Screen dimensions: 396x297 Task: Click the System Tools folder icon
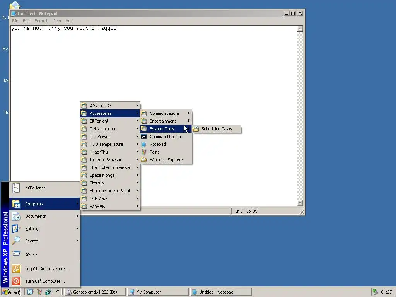pos(144,129)
